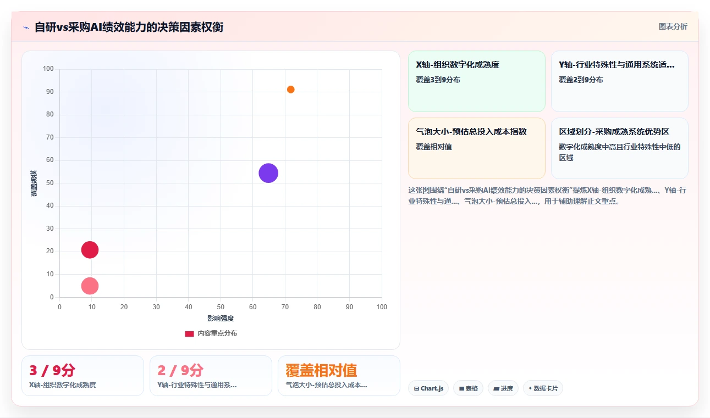Open the 气泡大小-预估总投入成本指数 card
The image size is (710, 418).
476,148
